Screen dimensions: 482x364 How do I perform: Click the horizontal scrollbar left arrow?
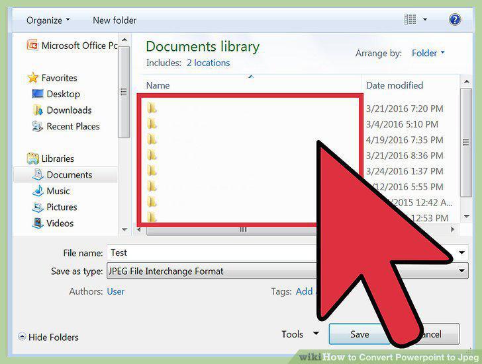pos(139,229)
